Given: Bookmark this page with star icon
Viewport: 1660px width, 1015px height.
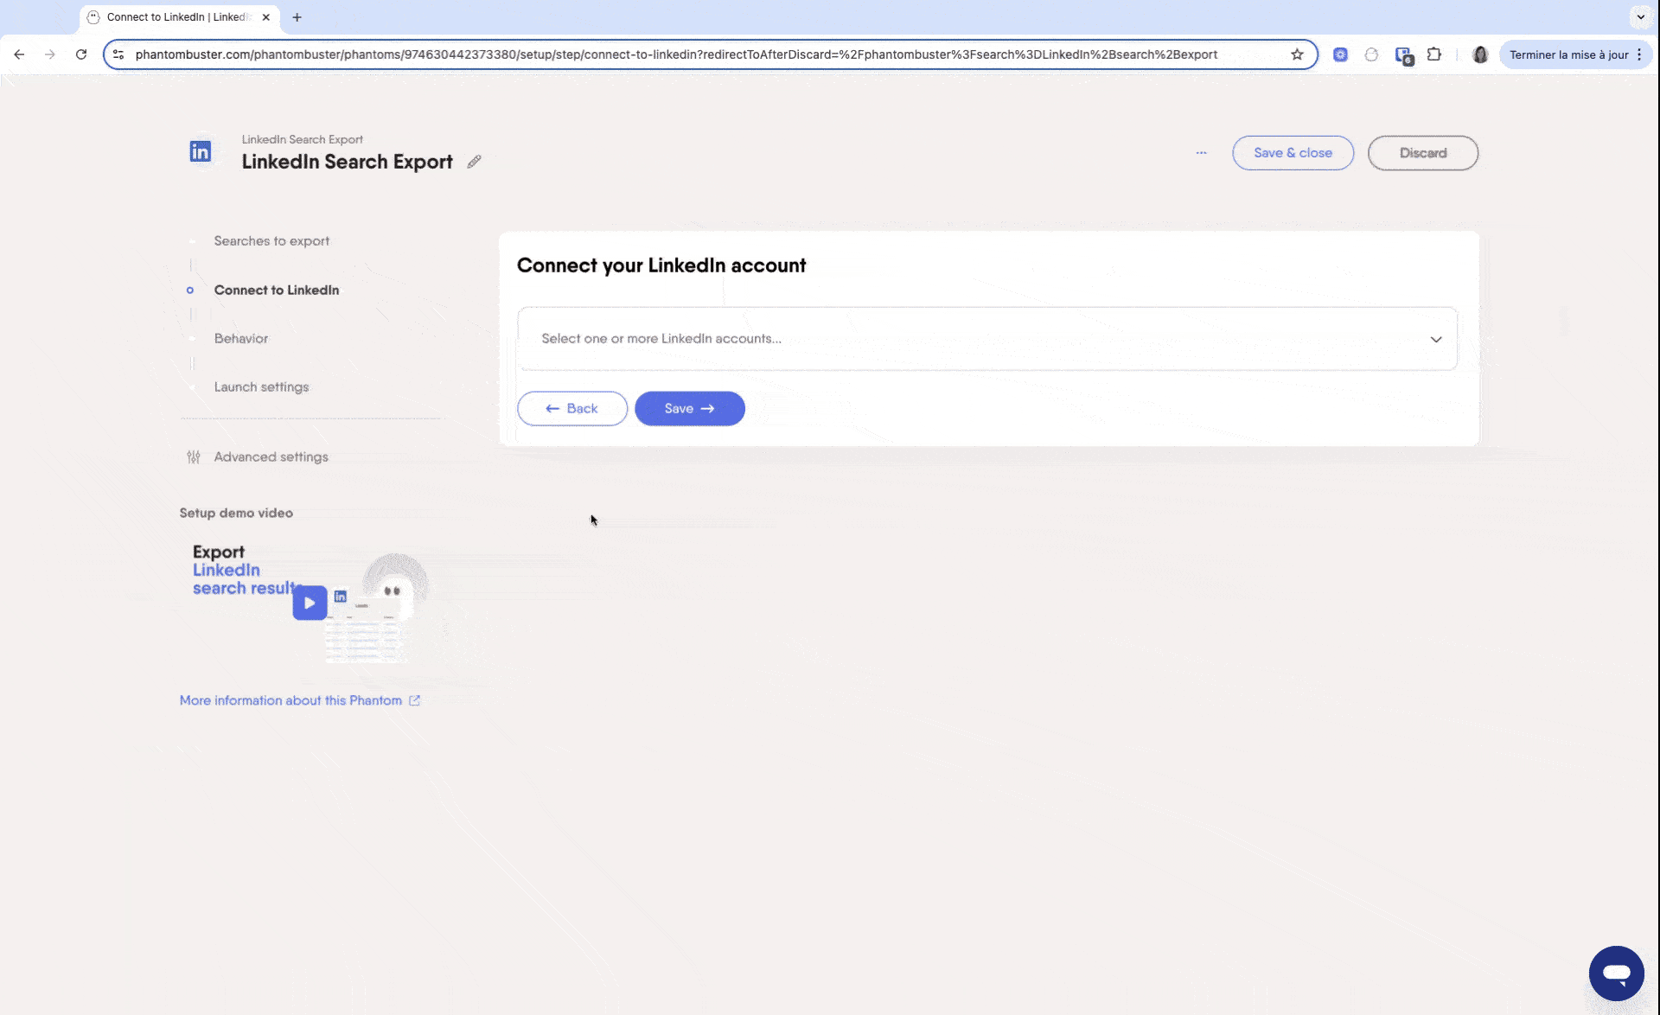Looking at the screenshot, I should click(x=1297, y=54).
